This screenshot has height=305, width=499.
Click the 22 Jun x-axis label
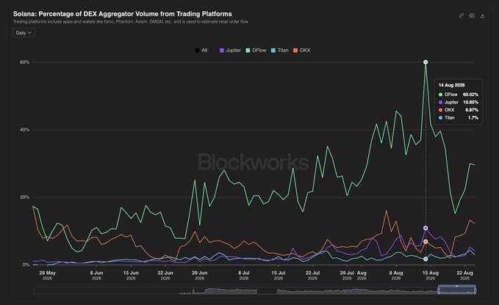pos(165,275)
